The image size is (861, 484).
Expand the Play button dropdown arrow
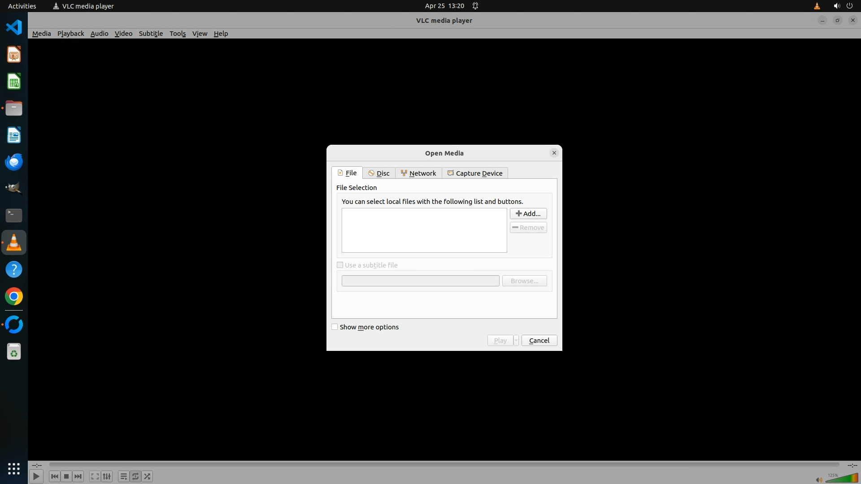click(516, 341)
